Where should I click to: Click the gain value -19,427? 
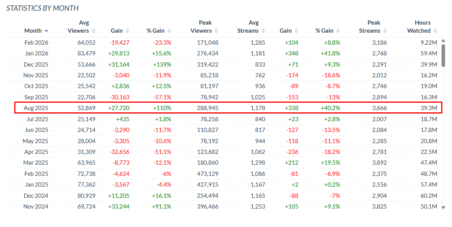[119, 43]
